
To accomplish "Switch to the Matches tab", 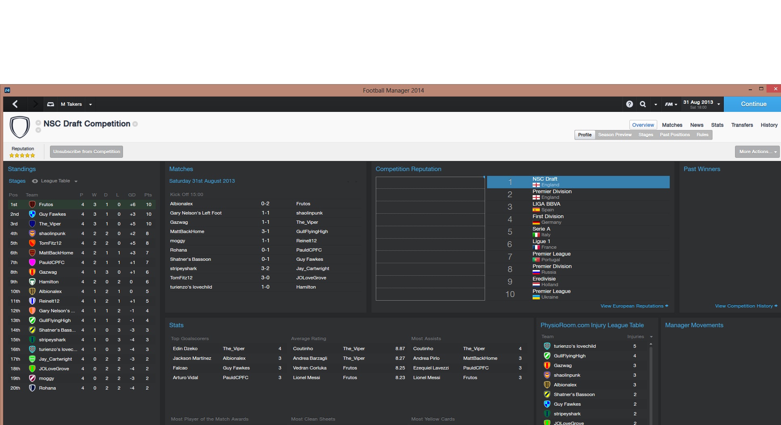I will 672,125.
